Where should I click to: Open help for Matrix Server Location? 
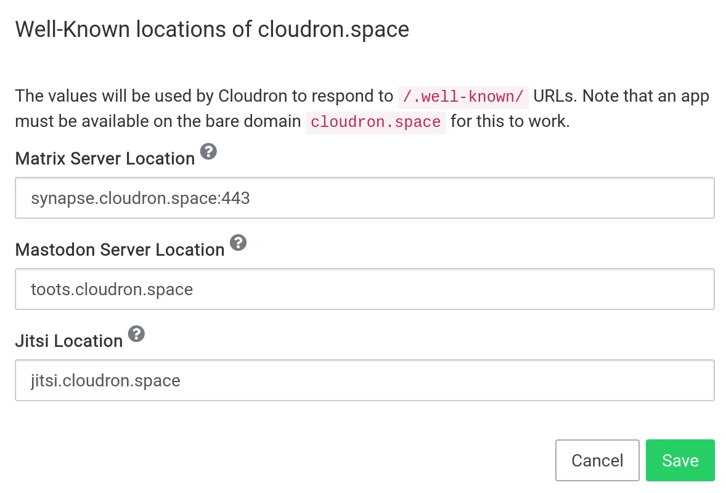click(x=209, y=152)
